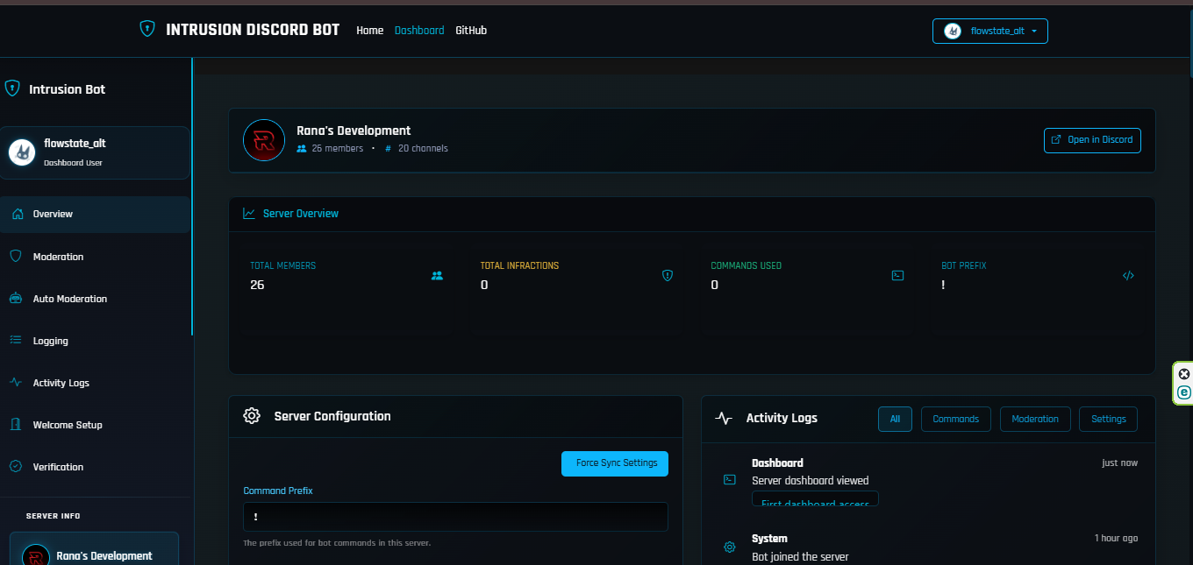Click the Command Prefix input field
1193x565 pixels.
pos(455,517)
